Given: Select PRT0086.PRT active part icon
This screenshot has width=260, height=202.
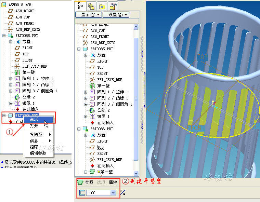Looking at the screenshot, I should (x=86, y=129).
